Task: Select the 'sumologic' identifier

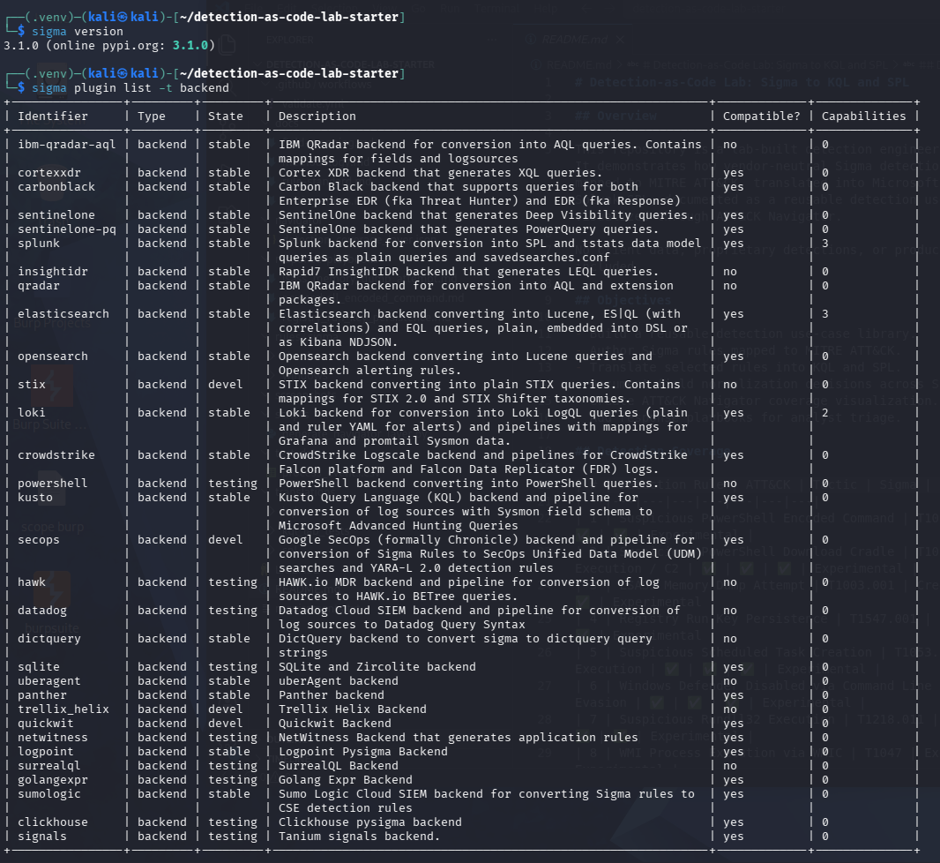Action: (49, 794)
